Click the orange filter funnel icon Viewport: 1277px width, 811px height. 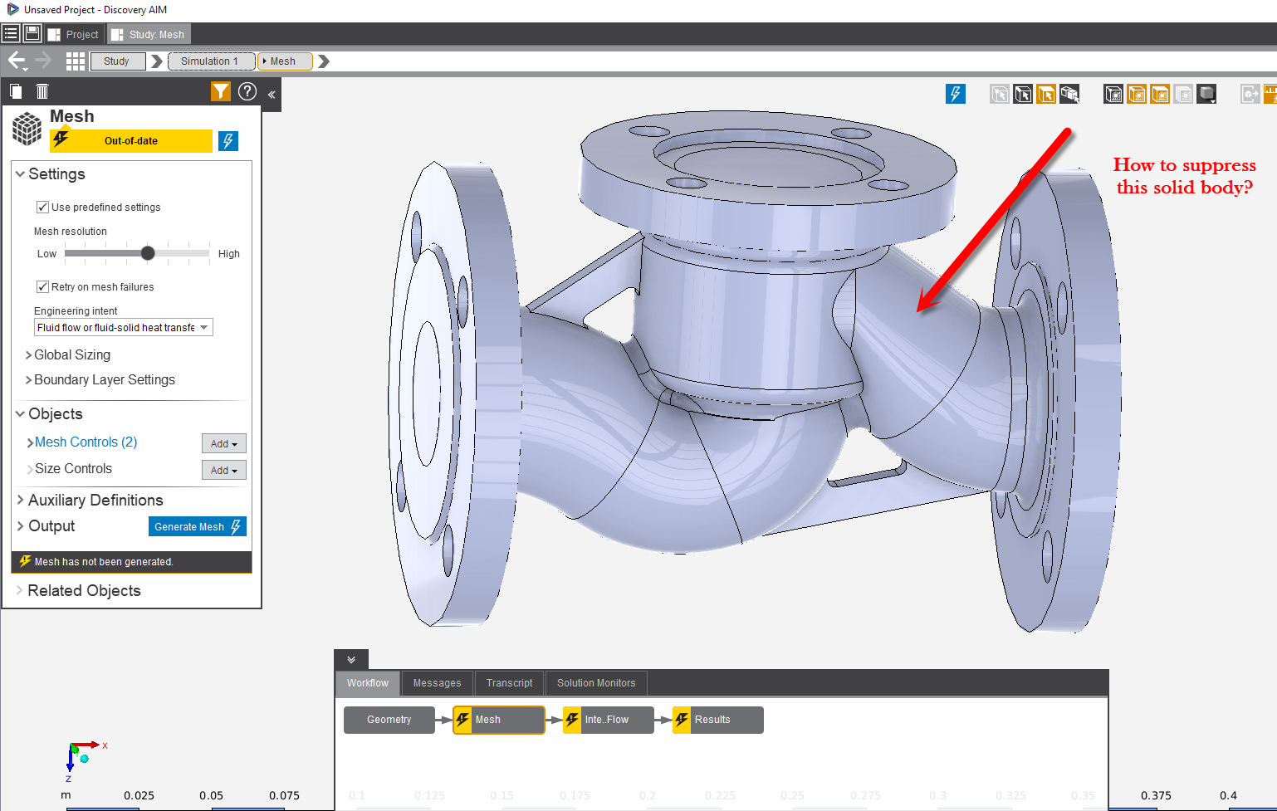(x=220, y=91)
